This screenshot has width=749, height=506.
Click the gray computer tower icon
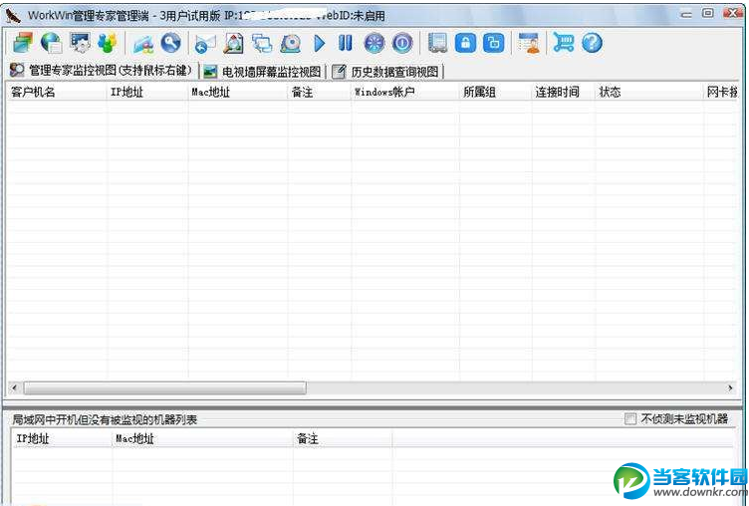click(437, 43)
